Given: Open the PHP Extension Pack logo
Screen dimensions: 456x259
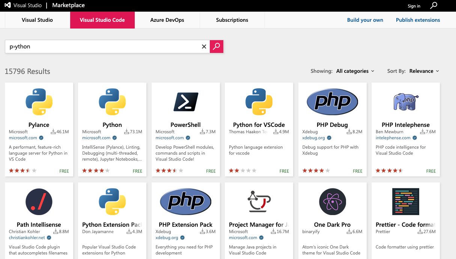Looking at the screenshot, I should click(x=186, y=202).
